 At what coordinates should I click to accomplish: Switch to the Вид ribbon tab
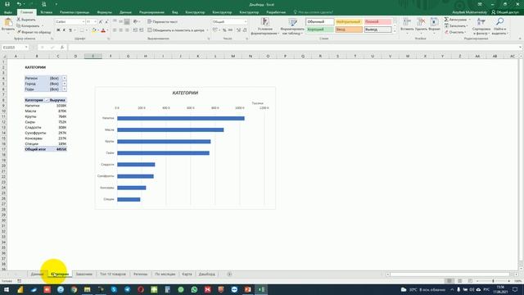point(174,12)
